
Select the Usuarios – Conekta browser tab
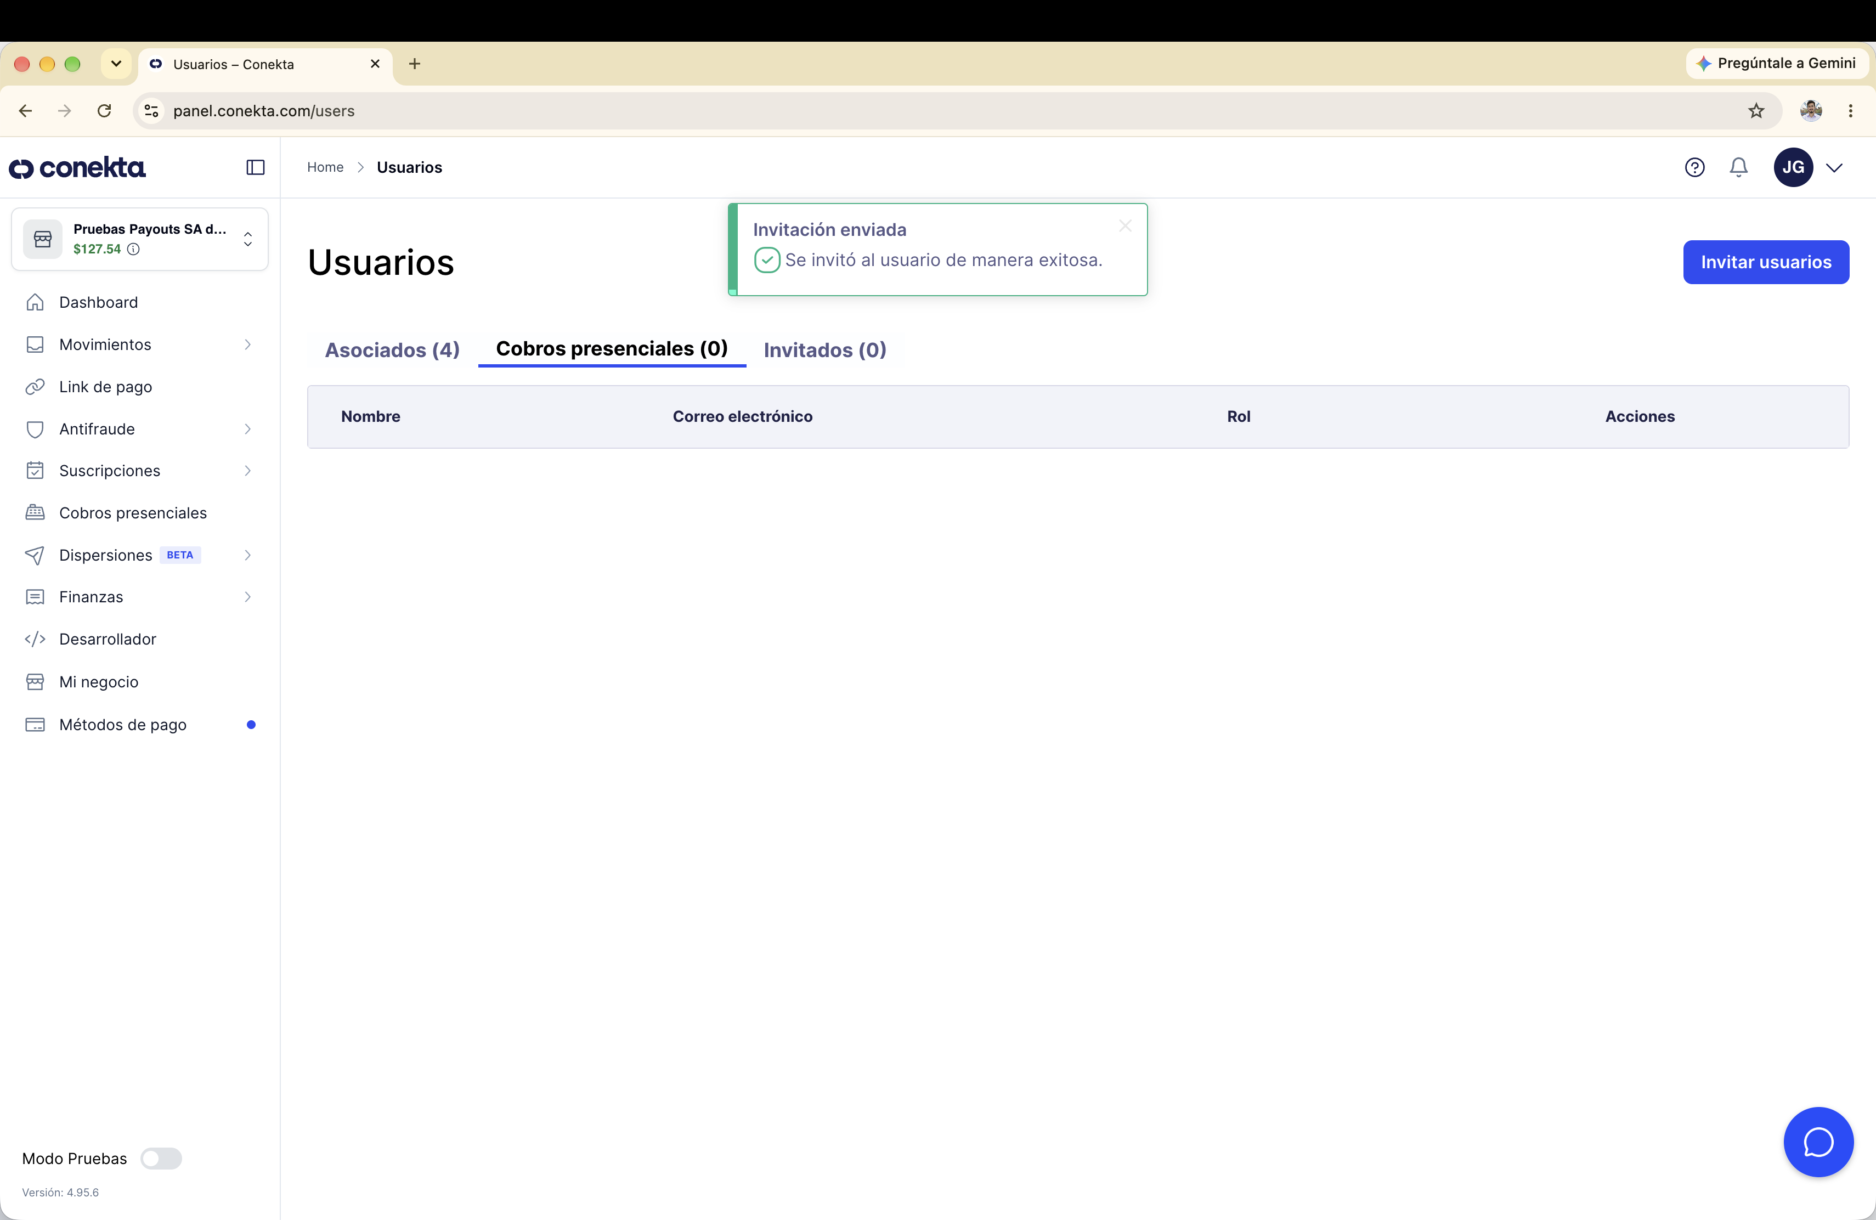coord(265,64)
